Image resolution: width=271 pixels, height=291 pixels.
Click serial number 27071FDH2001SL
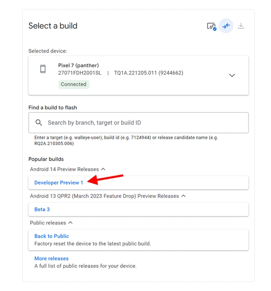(x=80, y=73)
